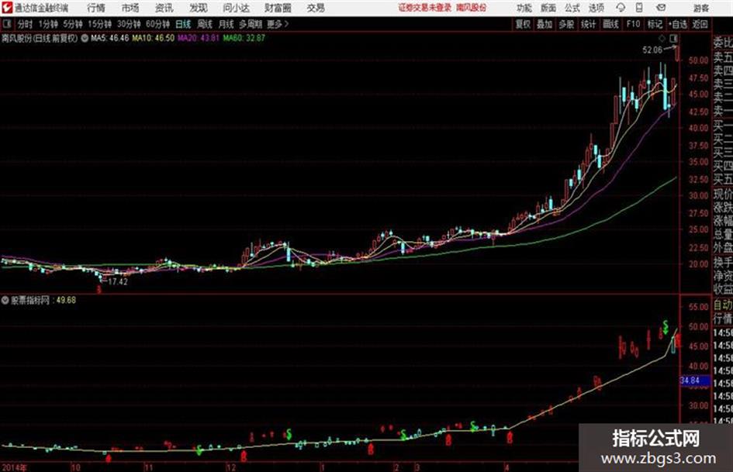This screenshot has height=472, width=733.
Task: Open the F10 company info button
Action: coord(633,24)
